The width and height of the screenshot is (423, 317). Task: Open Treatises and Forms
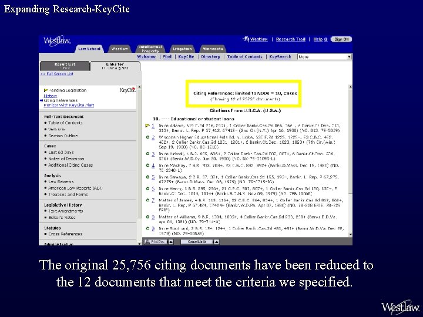68,194
